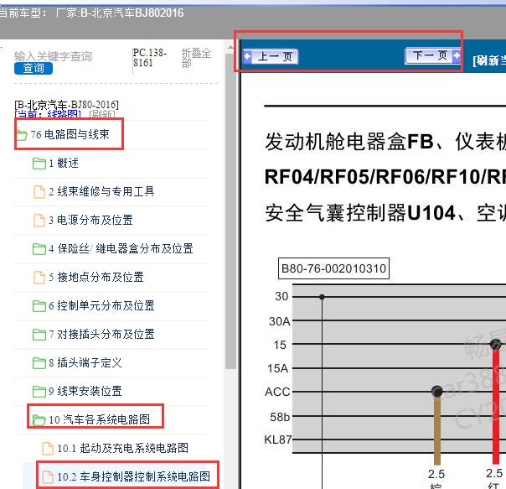Click the 5 接地点分布及位置 document icon
Image resolution: width=506 pixels, height=489 pixels.
(x=39, y=277)
